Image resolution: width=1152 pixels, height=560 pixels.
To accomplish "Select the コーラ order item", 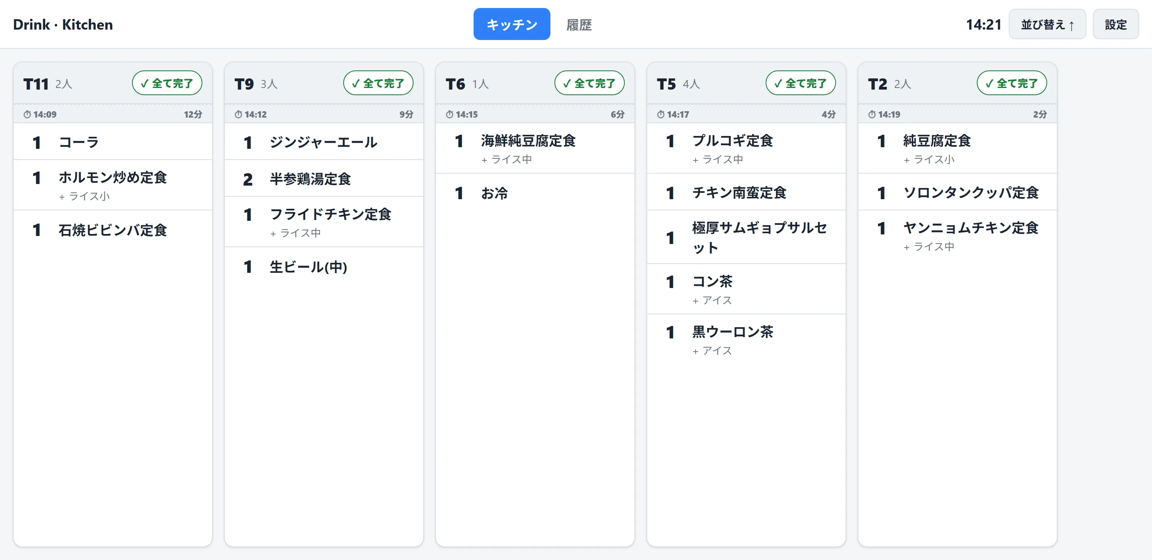I will (x=113, y=142).
